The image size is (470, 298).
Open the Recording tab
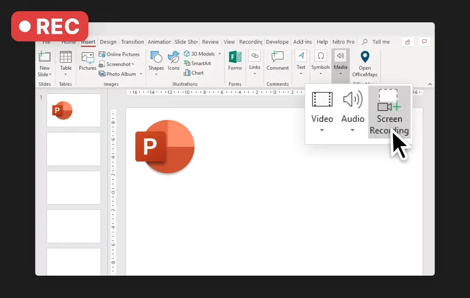click(251, 42)
